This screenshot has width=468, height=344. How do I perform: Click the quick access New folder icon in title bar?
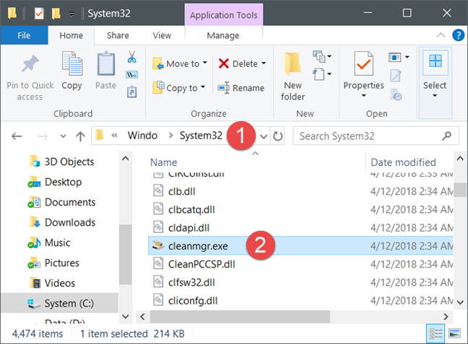point(56,14)
